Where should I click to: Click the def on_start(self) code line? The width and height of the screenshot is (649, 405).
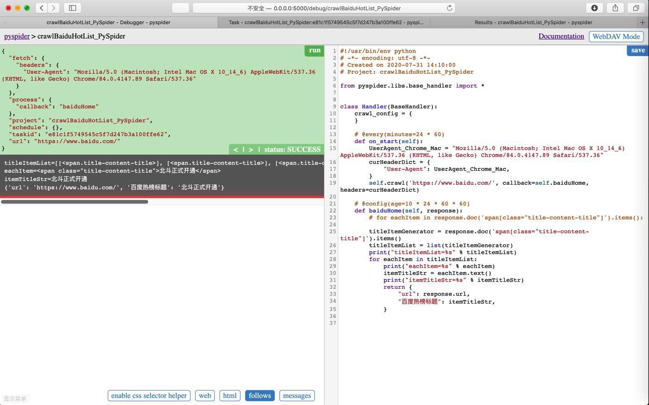pos(389,141)
